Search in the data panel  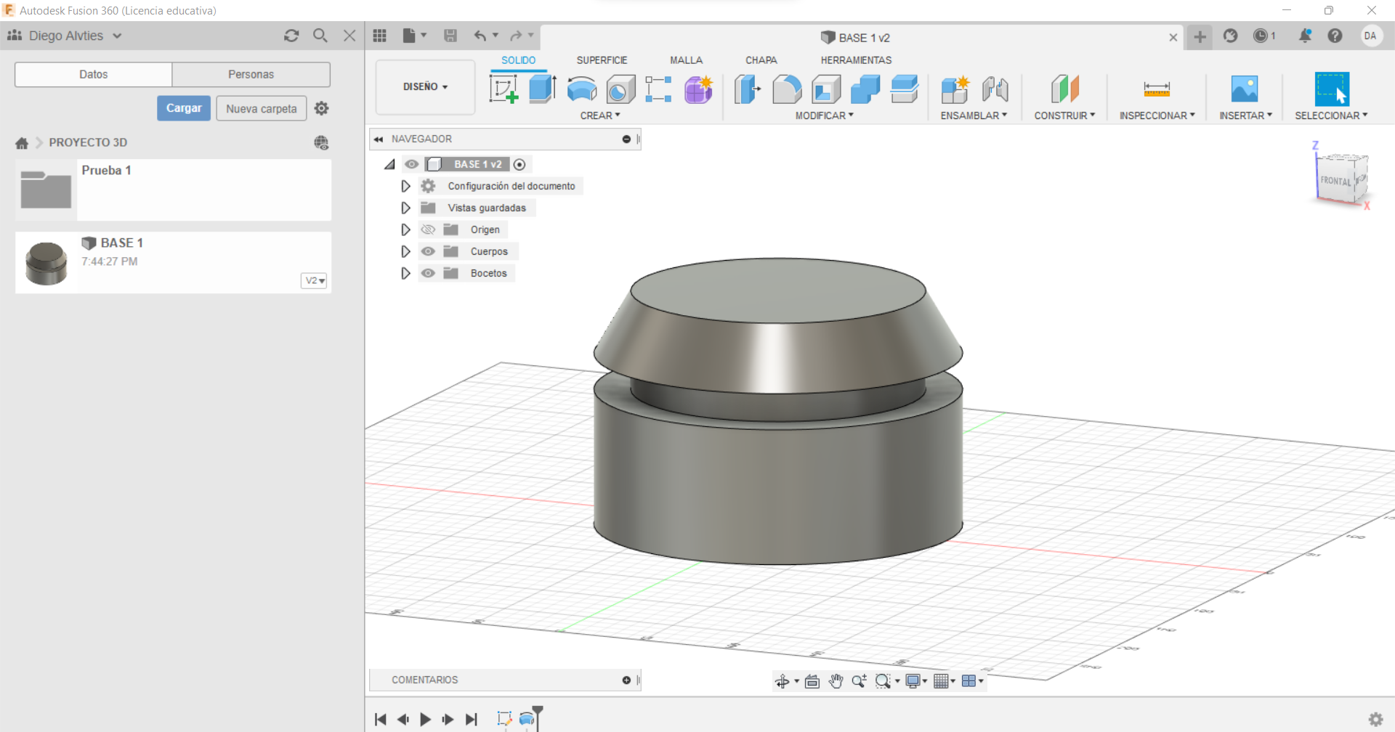click(320, 36)
